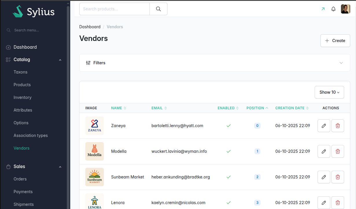Click the Sylius logo

(34, 12)
